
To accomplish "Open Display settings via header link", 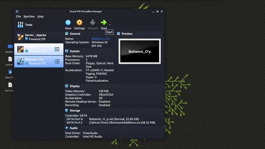I will 75,86.
